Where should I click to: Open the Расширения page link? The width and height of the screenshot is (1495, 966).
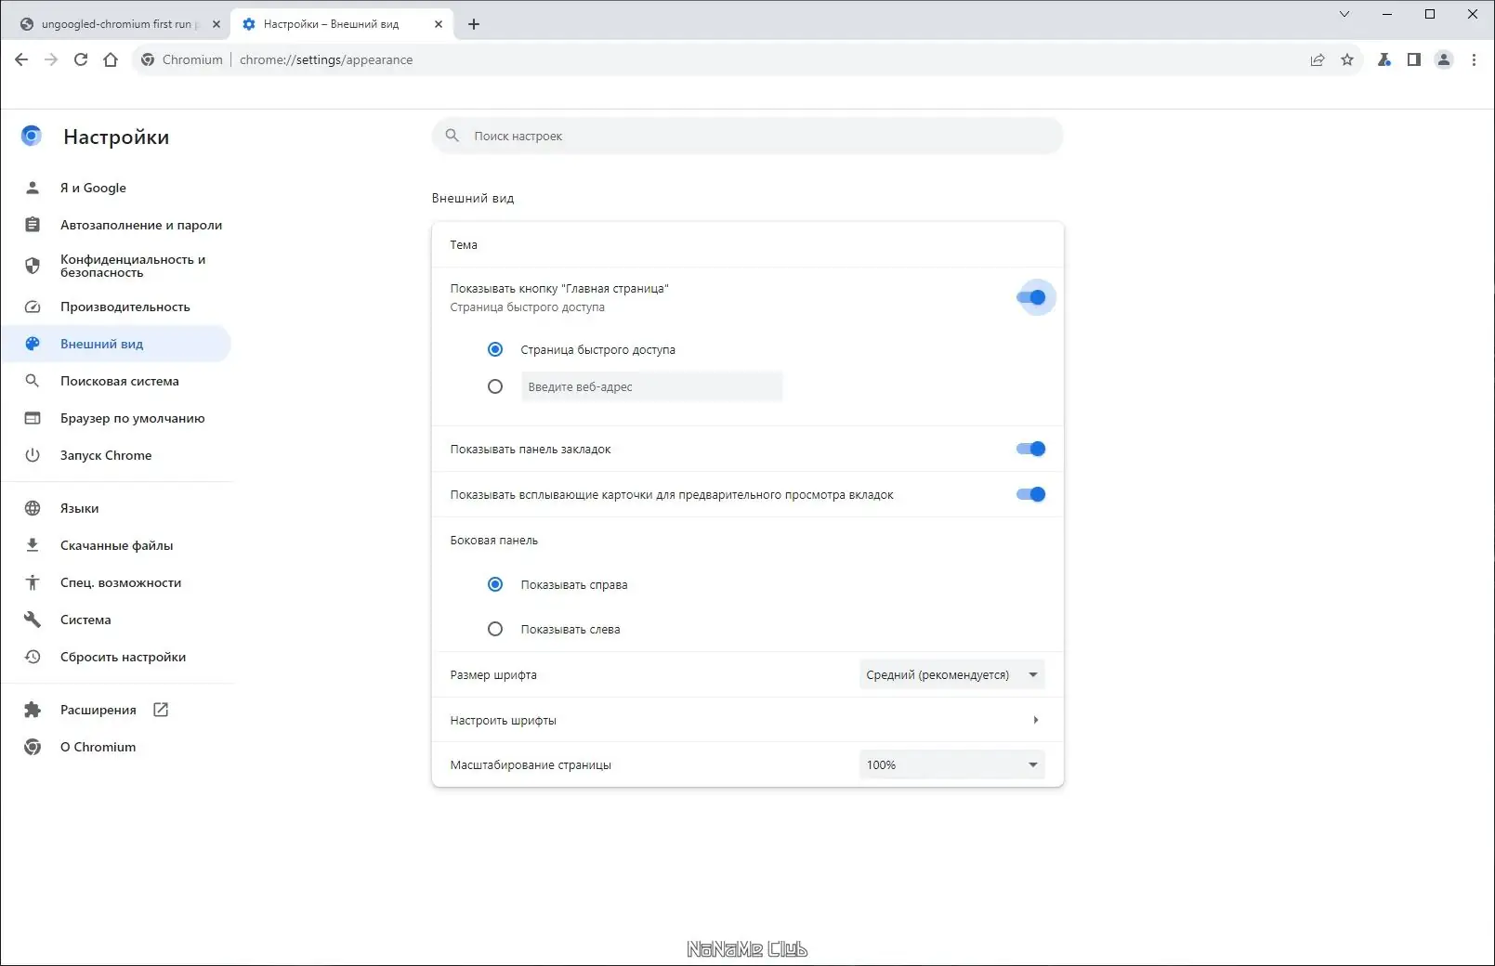point(98,709)
